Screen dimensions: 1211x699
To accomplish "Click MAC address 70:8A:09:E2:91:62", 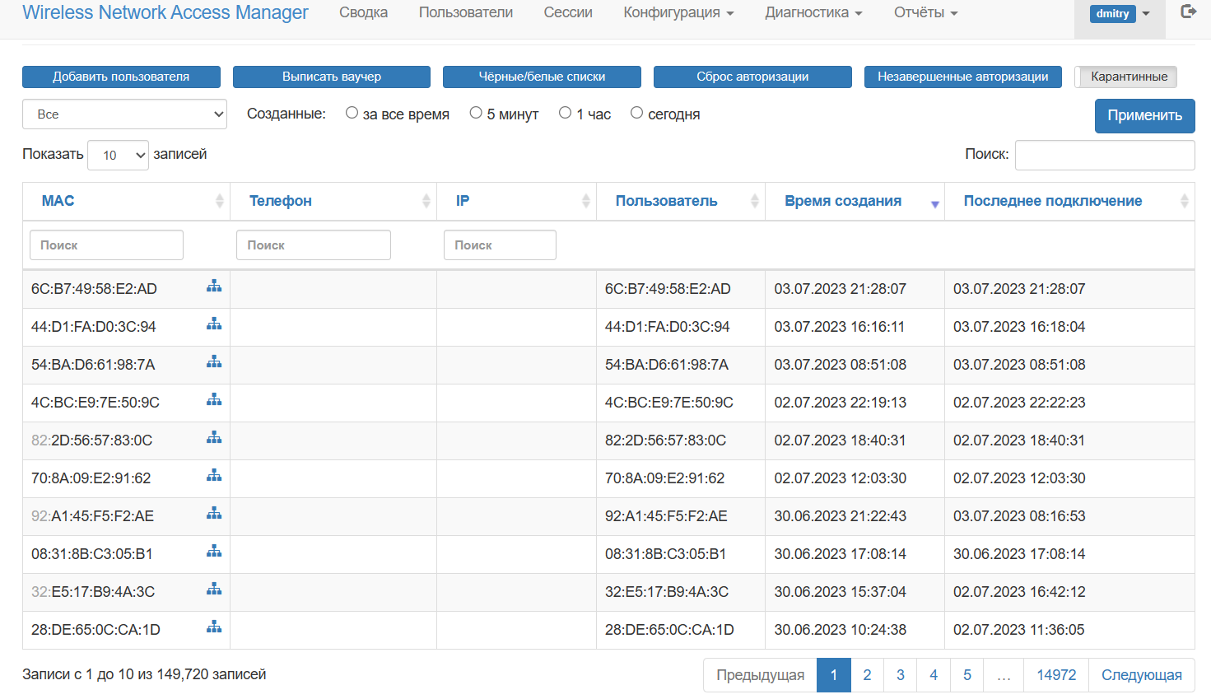I will (x=91, y=478).
